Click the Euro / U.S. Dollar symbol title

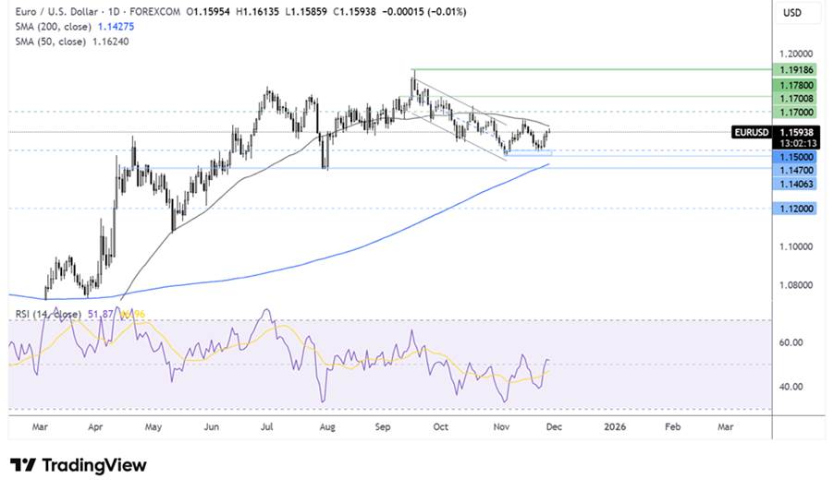[x=55, y=12]
